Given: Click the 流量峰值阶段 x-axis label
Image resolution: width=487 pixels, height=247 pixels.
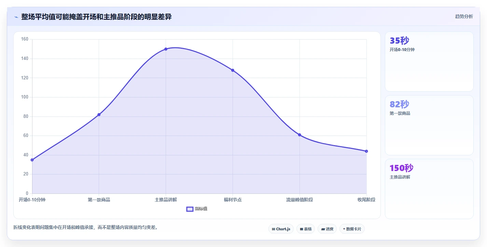Looking at the screenshot, I should tap(300, 200).
